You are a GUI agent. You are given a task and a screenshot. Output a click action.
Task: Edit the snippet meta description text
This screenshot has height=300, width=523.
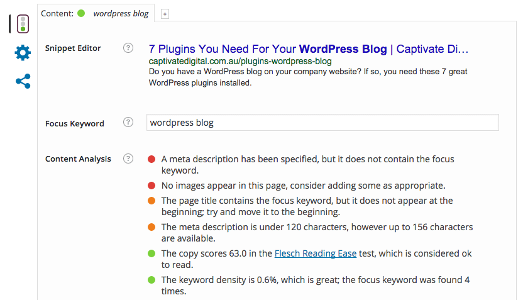(x=308, y=77)
